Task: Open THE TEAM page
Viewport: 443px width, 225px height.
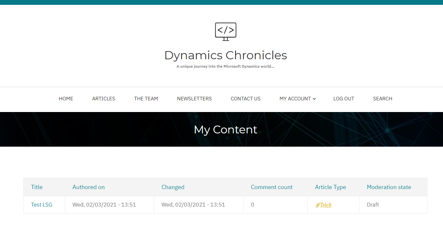Action: [x=146, y=99]
